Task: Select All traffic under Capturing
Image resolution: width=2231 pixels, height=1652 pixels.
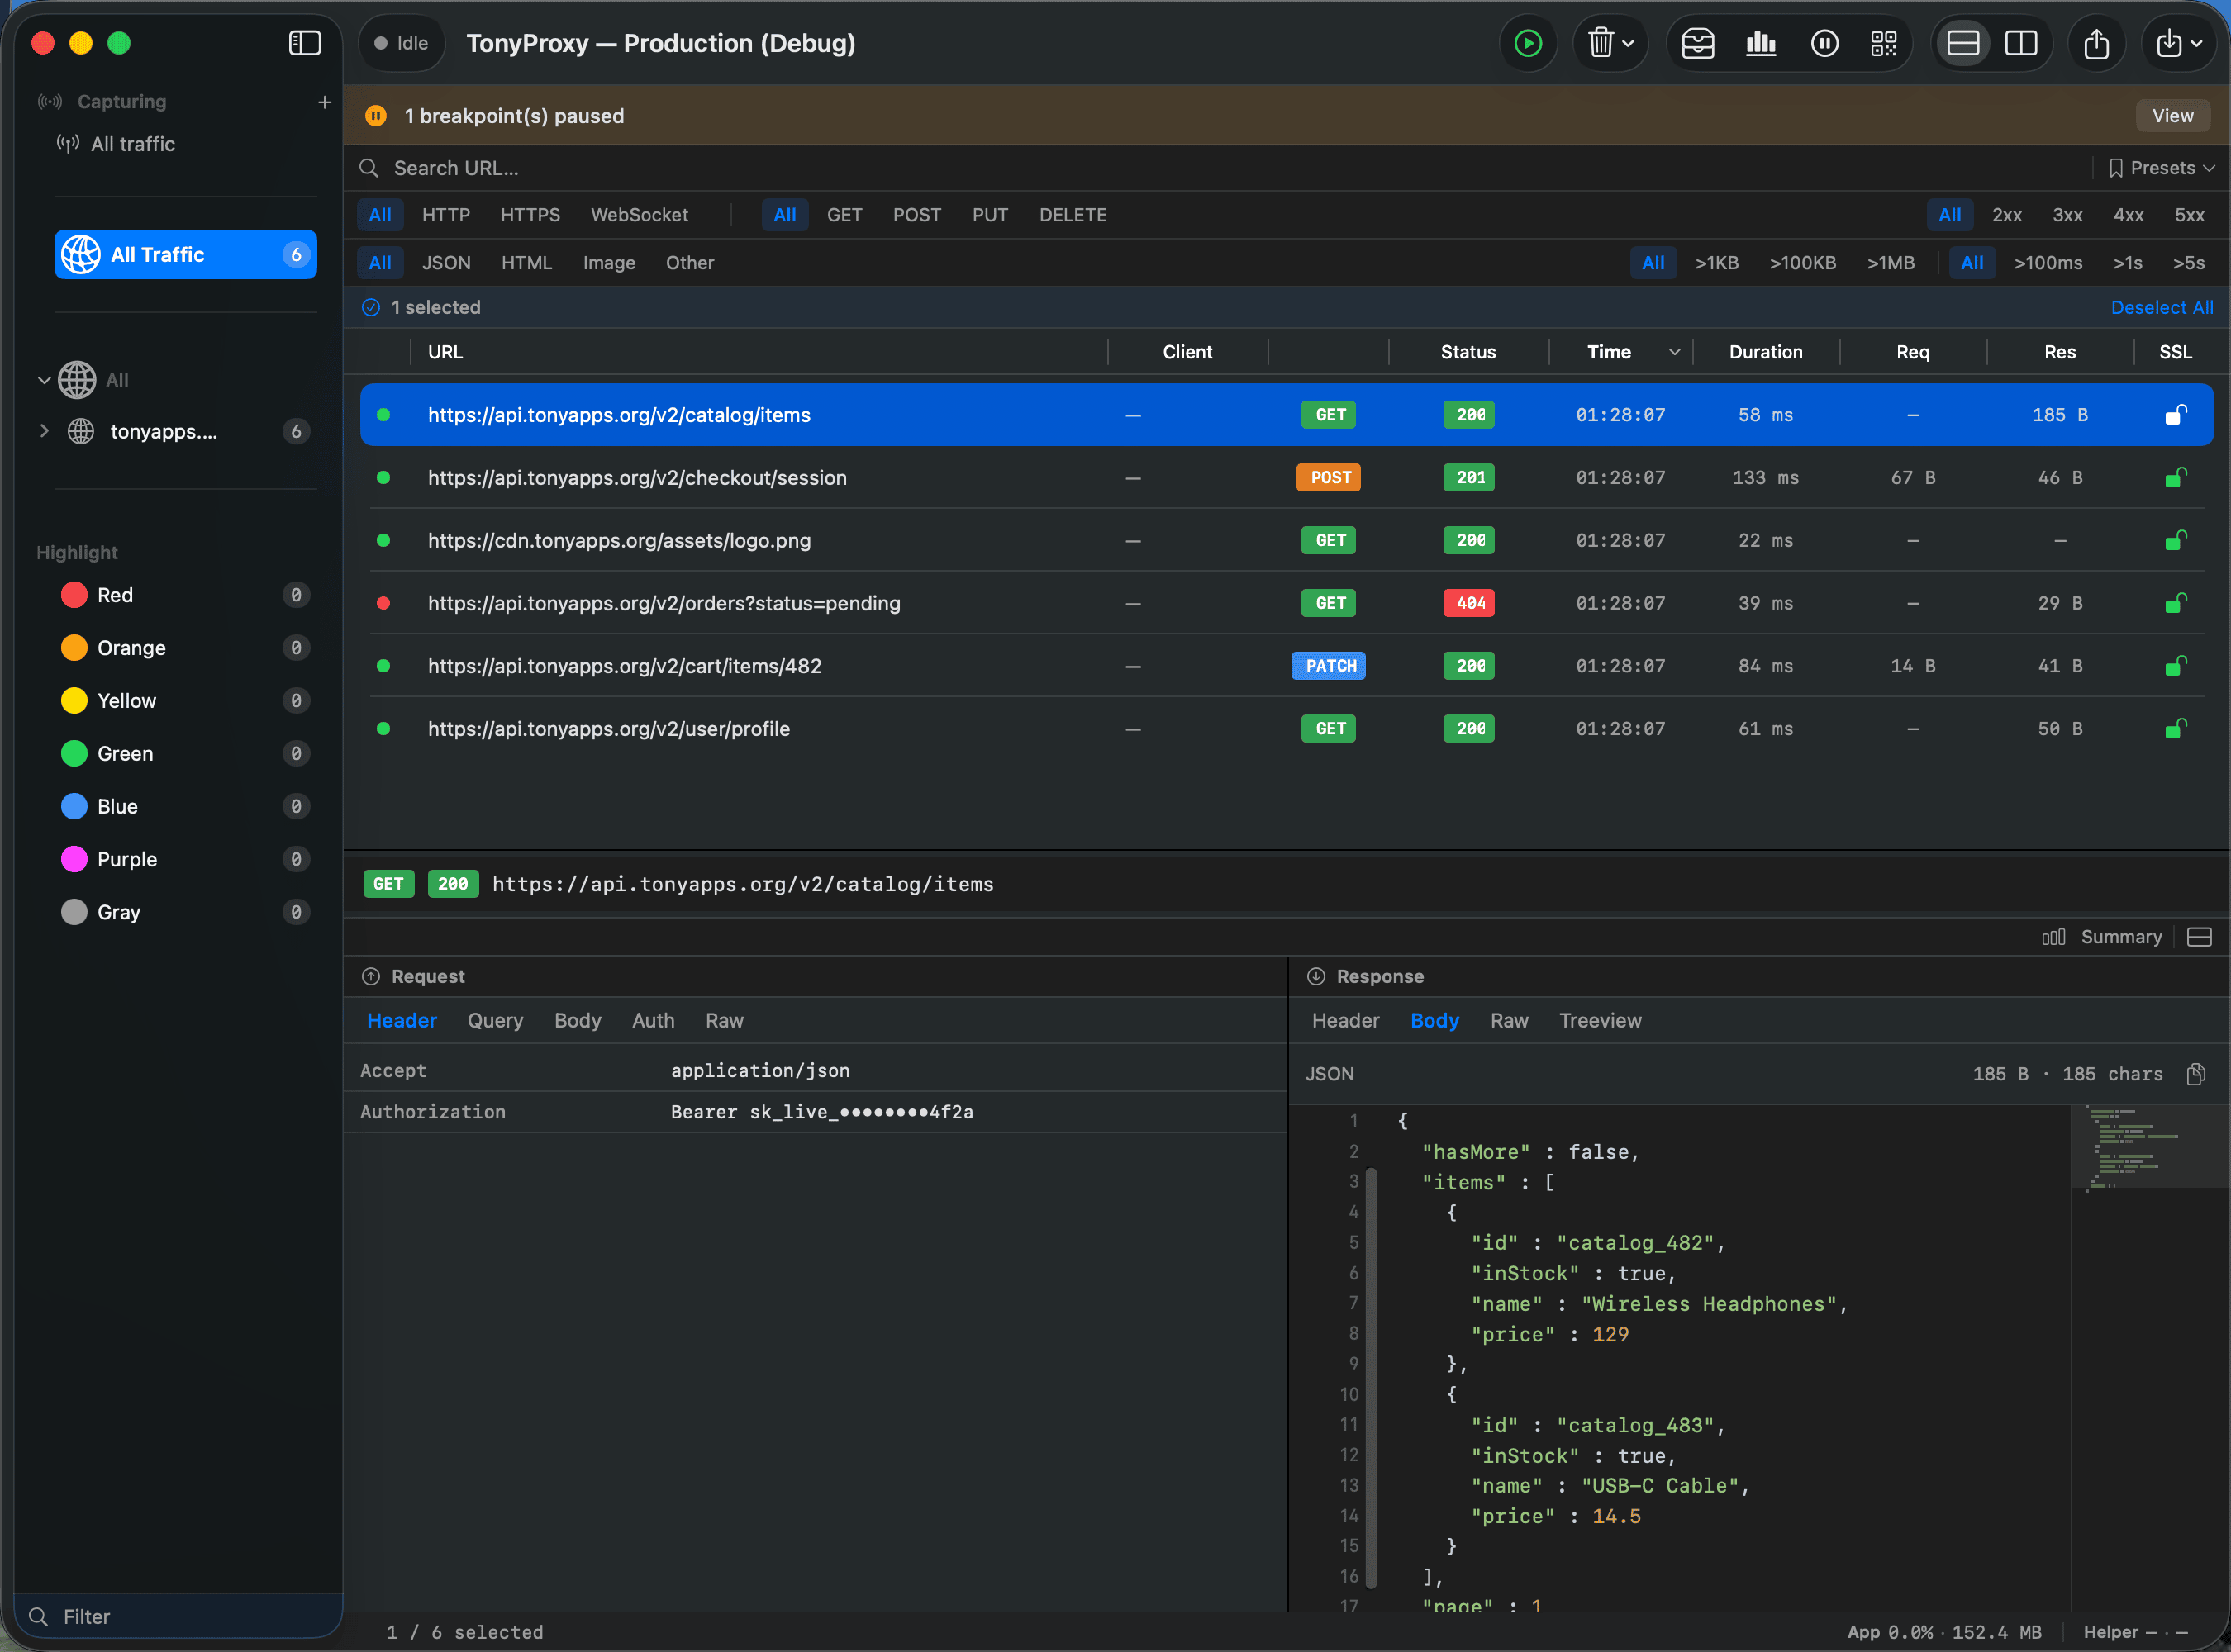Action: [x=132, y=144]
